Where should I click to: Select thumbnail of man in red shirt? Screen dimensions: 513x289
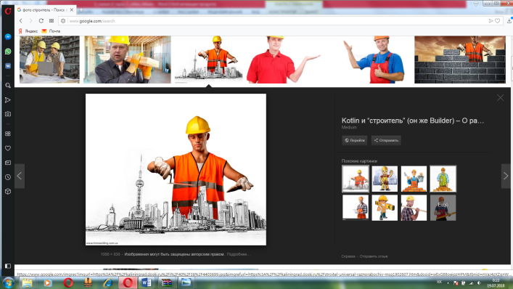click(x=284, y=60)
